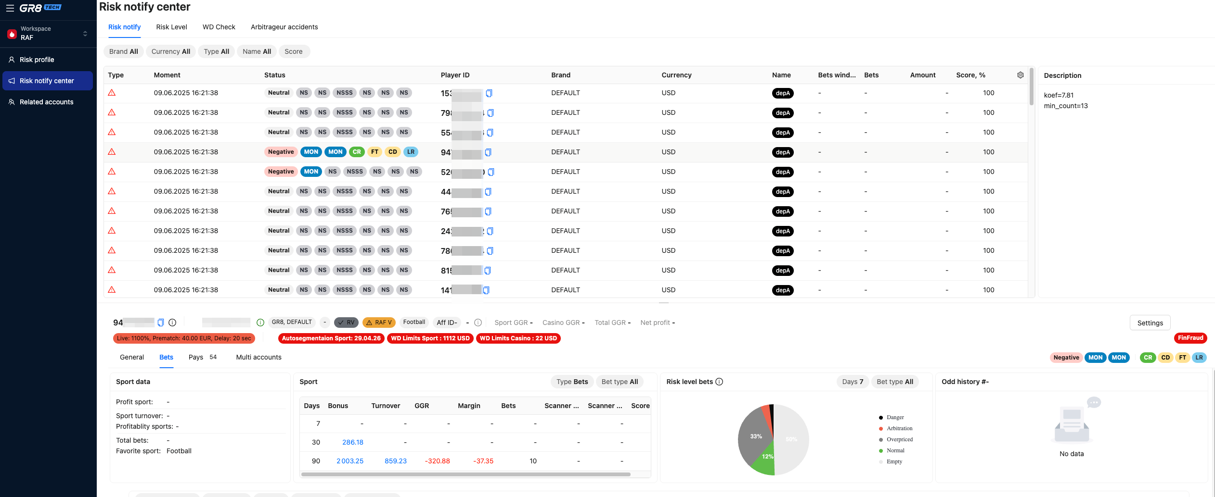Viewport: 1215px width, 497px height.
Task: Open the Days 7 filter in Risk level bets
Action: (853, 382)
